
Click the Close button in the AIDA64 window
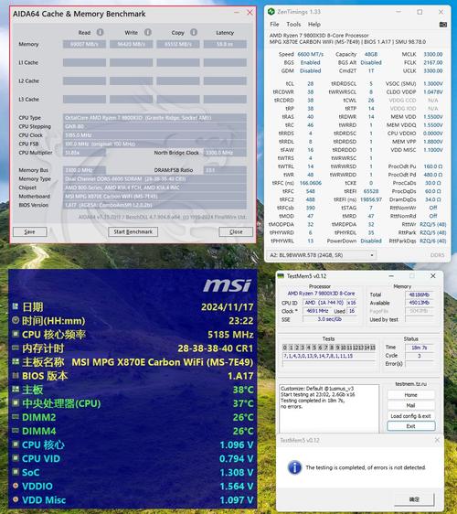pos(236,231)
